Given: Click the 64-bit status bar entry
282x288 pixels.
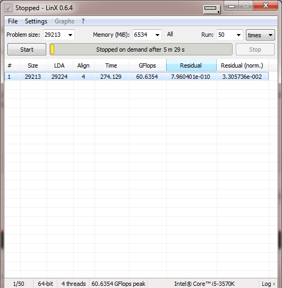Looking at the screenshot, I should 45,284.
